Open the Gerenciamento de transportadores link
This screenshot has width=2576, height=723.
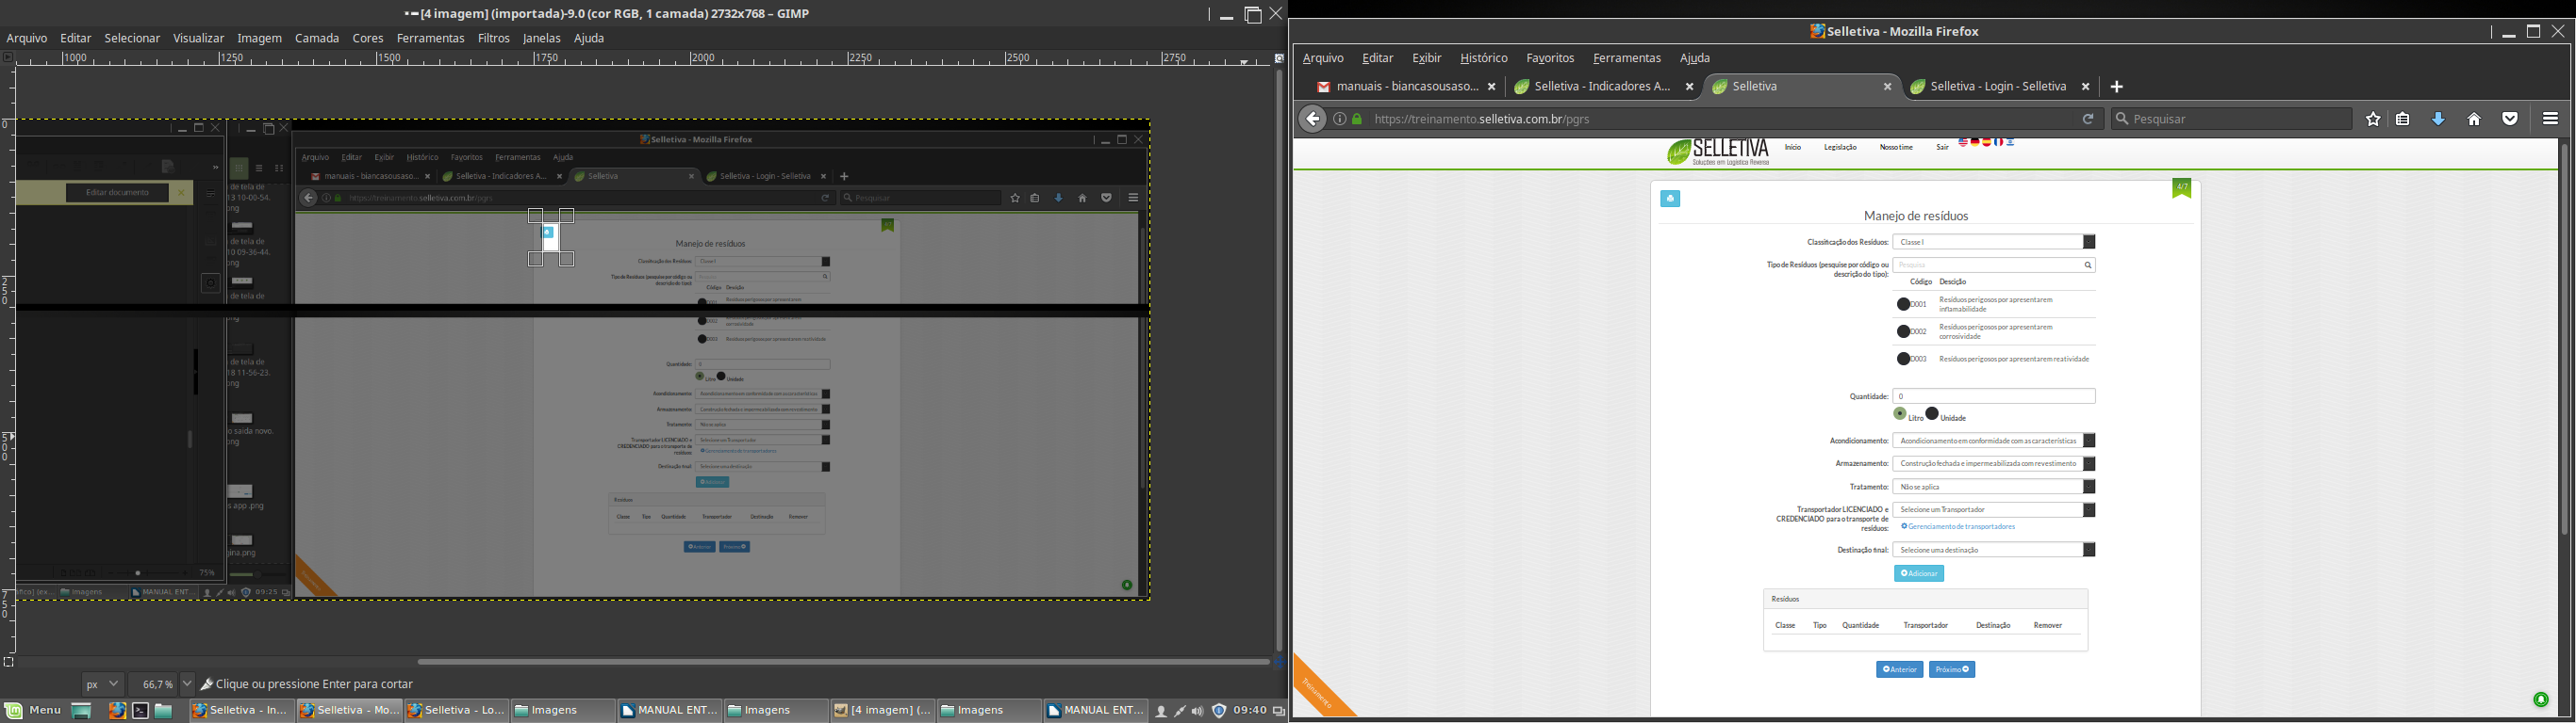1960,527
